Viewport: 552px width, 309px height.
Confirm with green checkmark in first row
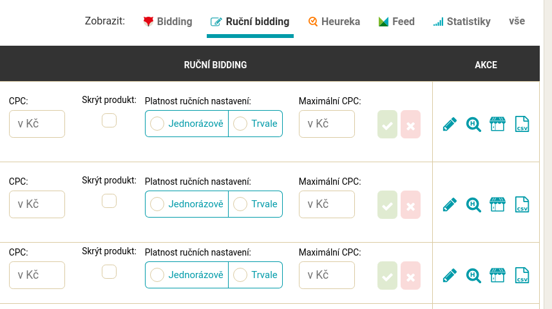coord(387,124)
